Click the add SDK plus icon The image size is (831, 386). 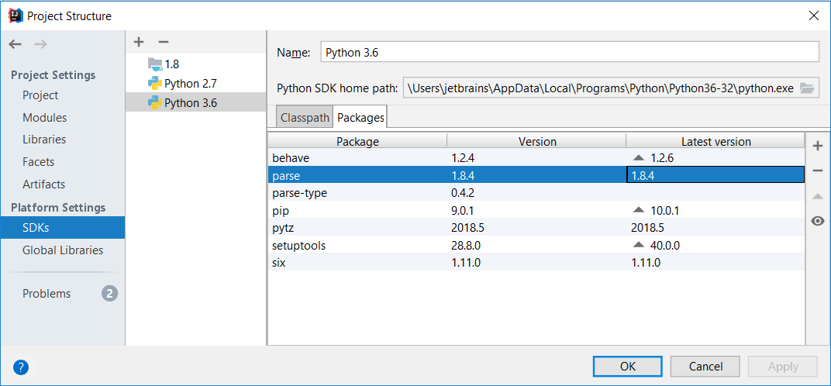(x=139, y=42)
